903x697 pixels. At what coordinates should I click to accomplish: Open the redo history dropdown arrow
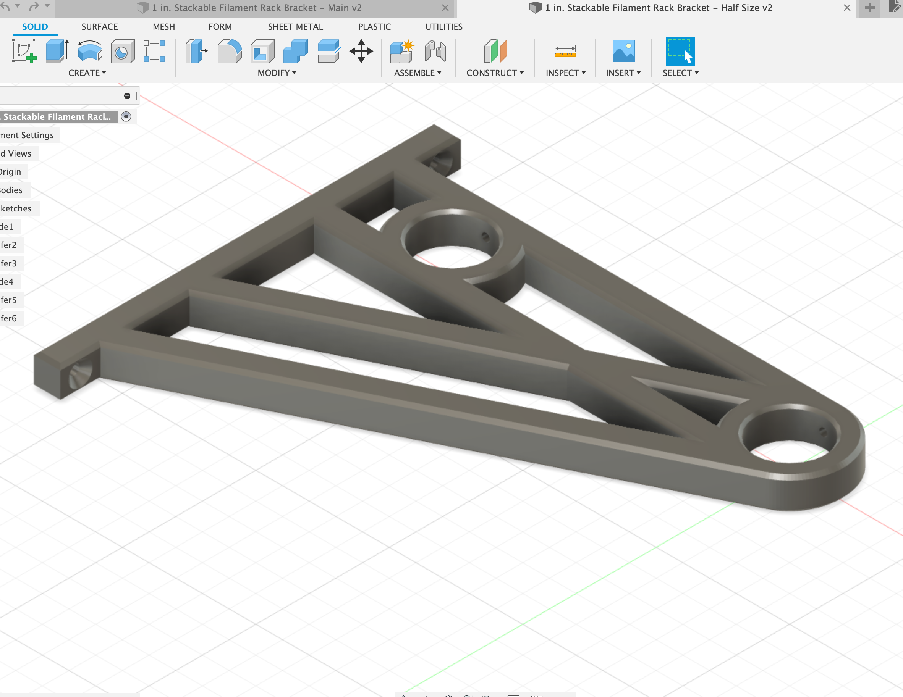pos(47,6)
